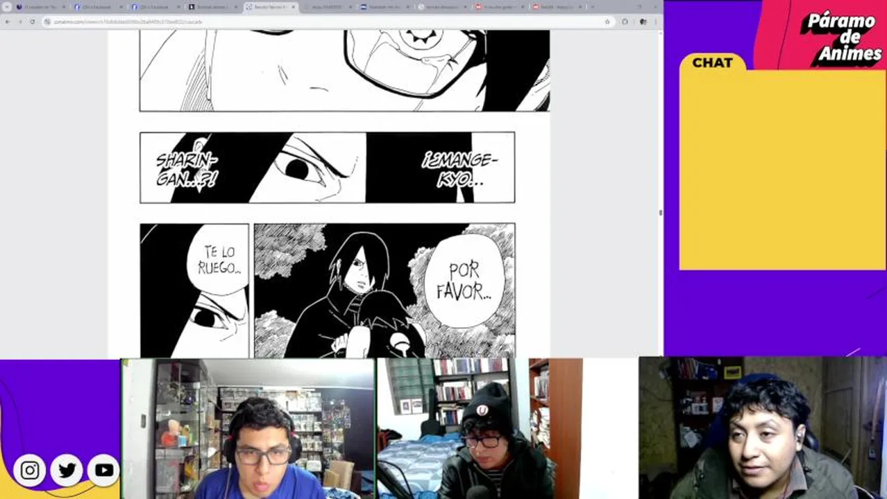Click the yellow chat box area
This screenshot has height=499, width=887.
point(783,170)
